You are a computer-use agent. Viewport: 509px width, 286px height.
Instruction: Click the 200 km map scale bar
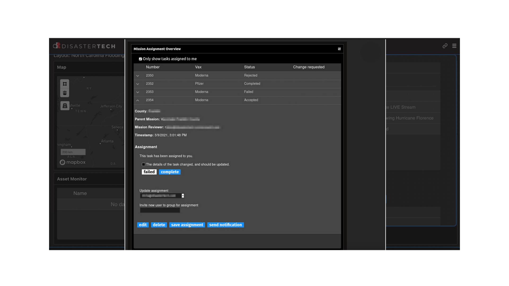click(x=73, y=152)
